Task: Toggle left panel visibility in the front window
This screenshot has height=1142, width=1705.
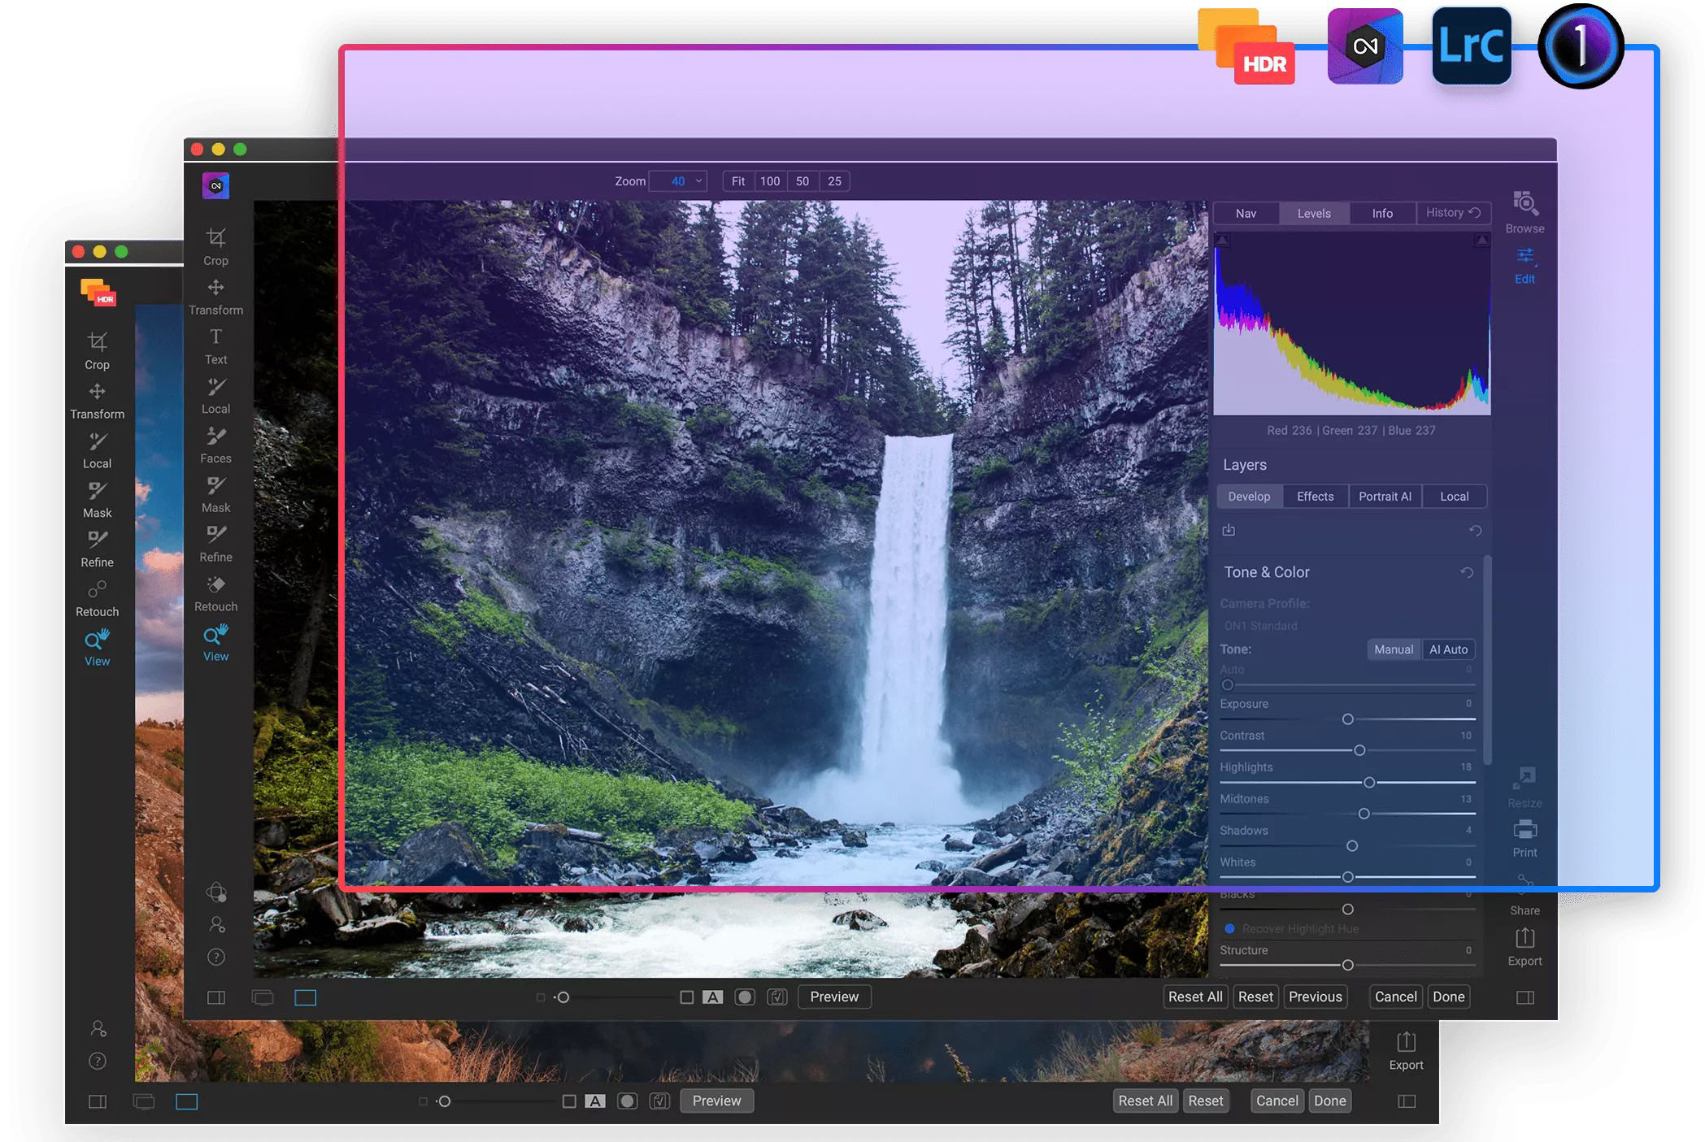Action: tap(216, 997)
